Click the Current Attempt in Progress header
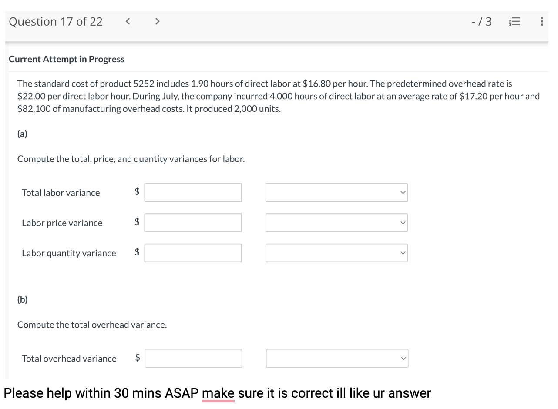 pos(66,59)
